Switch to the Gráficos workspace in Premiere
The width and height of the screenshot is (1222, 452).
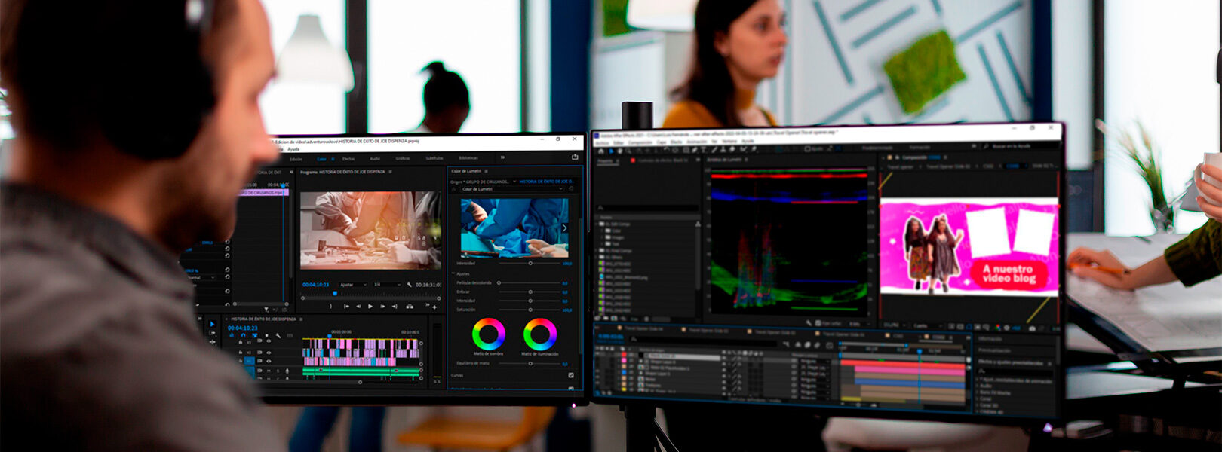point(403,158)
